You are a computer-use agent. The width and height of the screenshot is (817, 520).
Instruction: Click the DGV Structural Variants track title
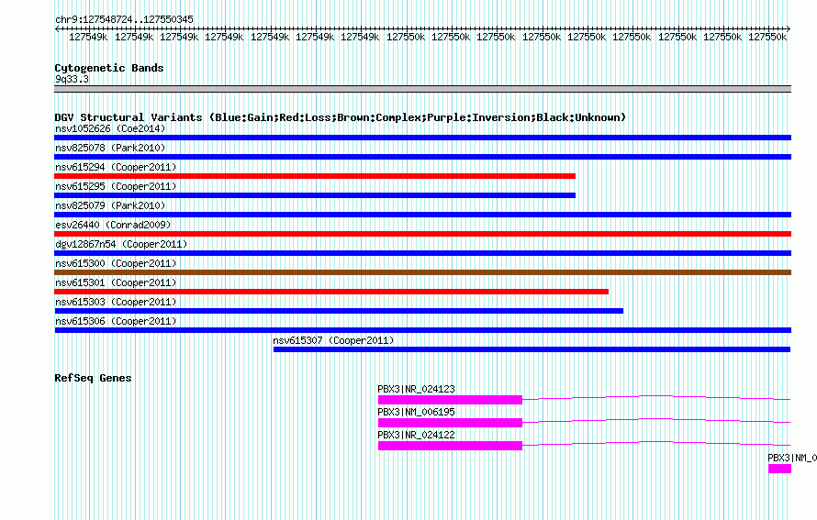point(341,117)
